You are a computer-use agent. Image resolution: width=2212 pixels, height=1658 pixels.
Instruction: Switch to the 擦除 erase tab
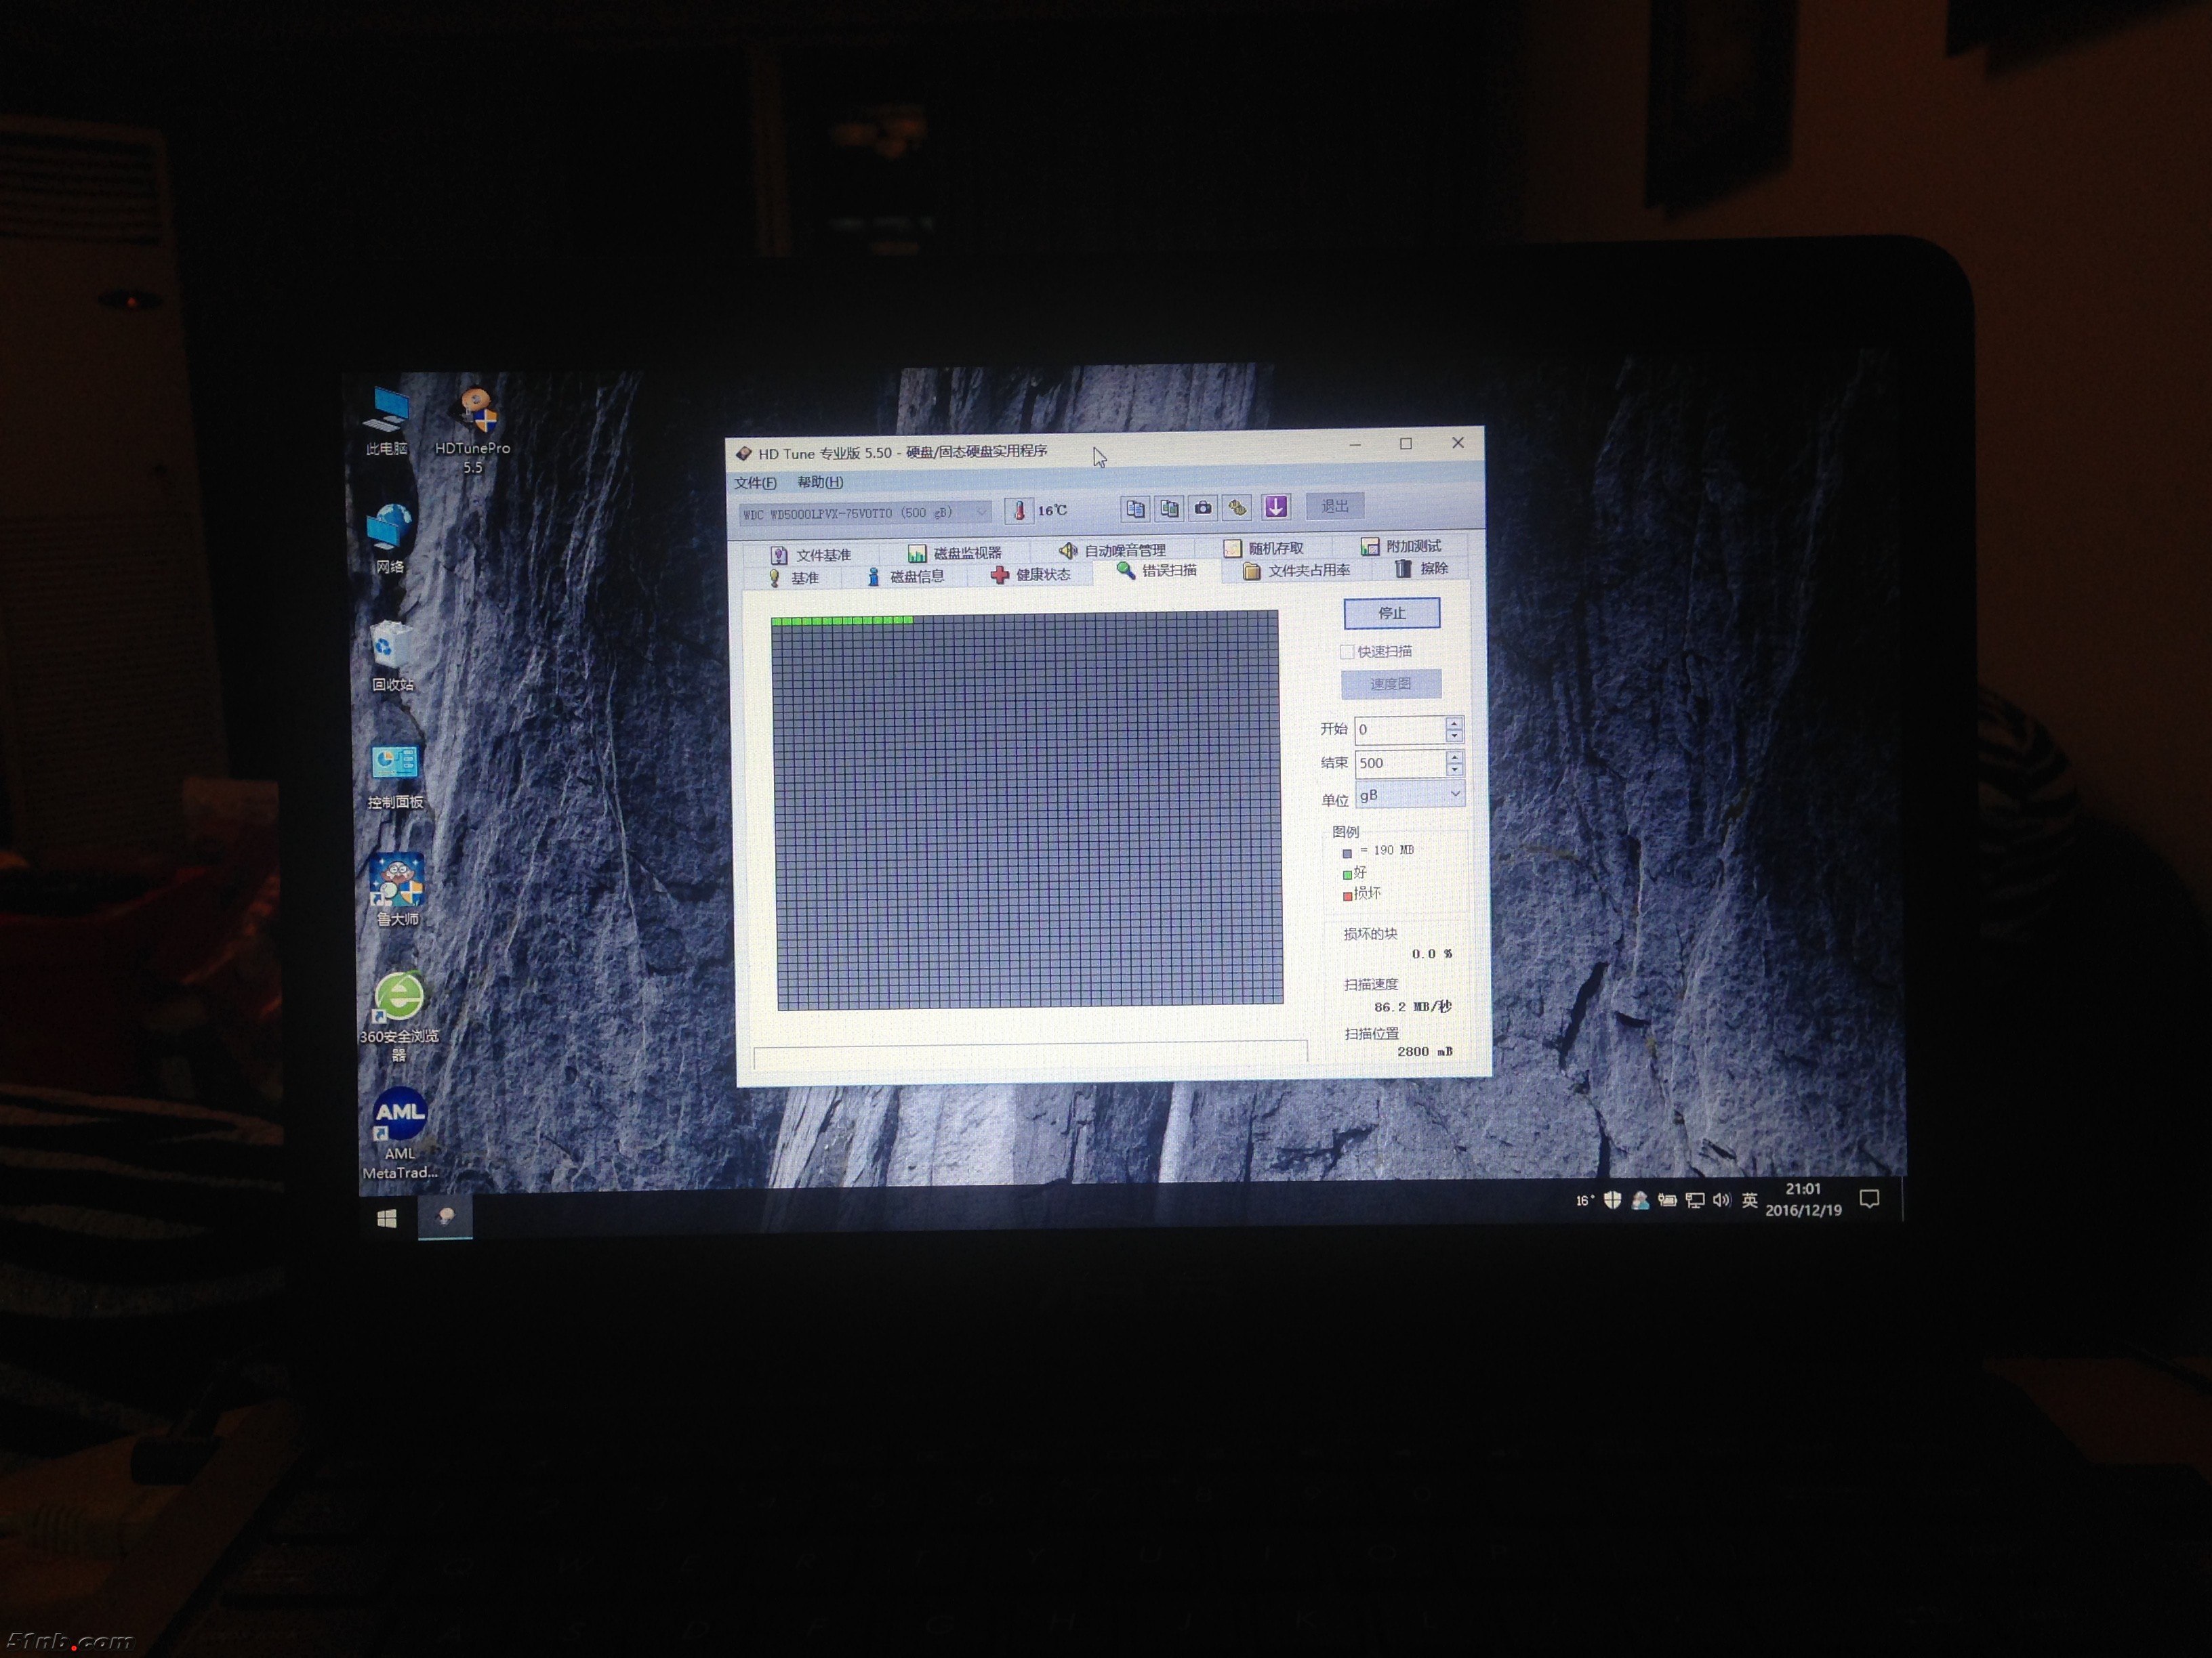point(1422,569)
